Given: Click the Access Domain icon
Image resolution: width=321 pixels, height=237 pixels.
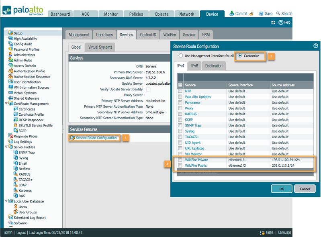Looking at the screenshot, I should pos(10,65).
